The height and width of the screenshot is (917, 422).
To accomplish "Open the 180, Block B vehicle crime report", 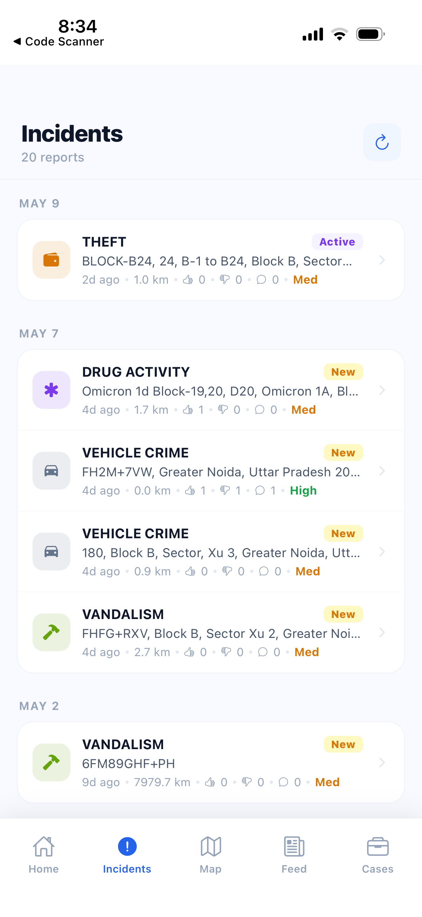I will [211, 552].
